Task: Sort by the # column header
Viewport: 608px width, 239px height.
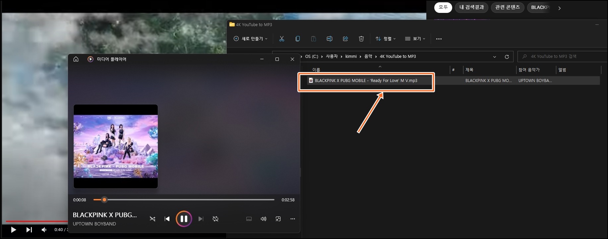Action: click(x=453, y=70)
